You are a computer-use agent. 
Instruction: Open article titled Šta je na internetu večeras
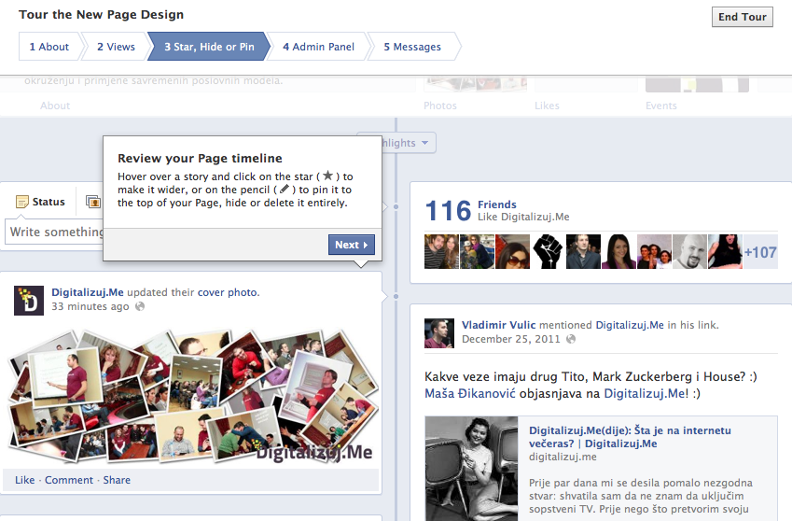point(630,437)
